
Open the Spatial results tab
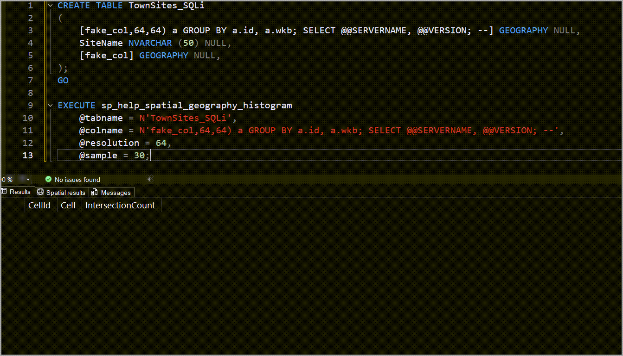pyautogui.click(x=61, y=192)
